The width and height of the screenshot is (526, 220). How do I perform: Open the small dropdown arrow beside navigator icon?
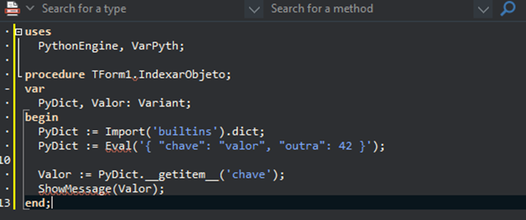(30, 8)
